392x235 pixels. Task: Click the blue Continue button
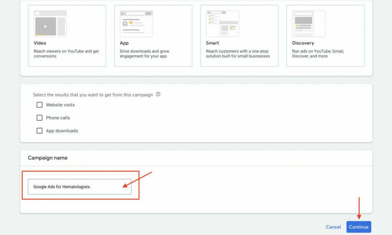click(359, 227)
